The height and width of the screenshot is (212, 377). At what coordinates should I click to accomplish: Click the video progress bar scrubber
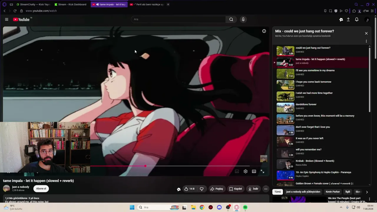tap(145, 166)
